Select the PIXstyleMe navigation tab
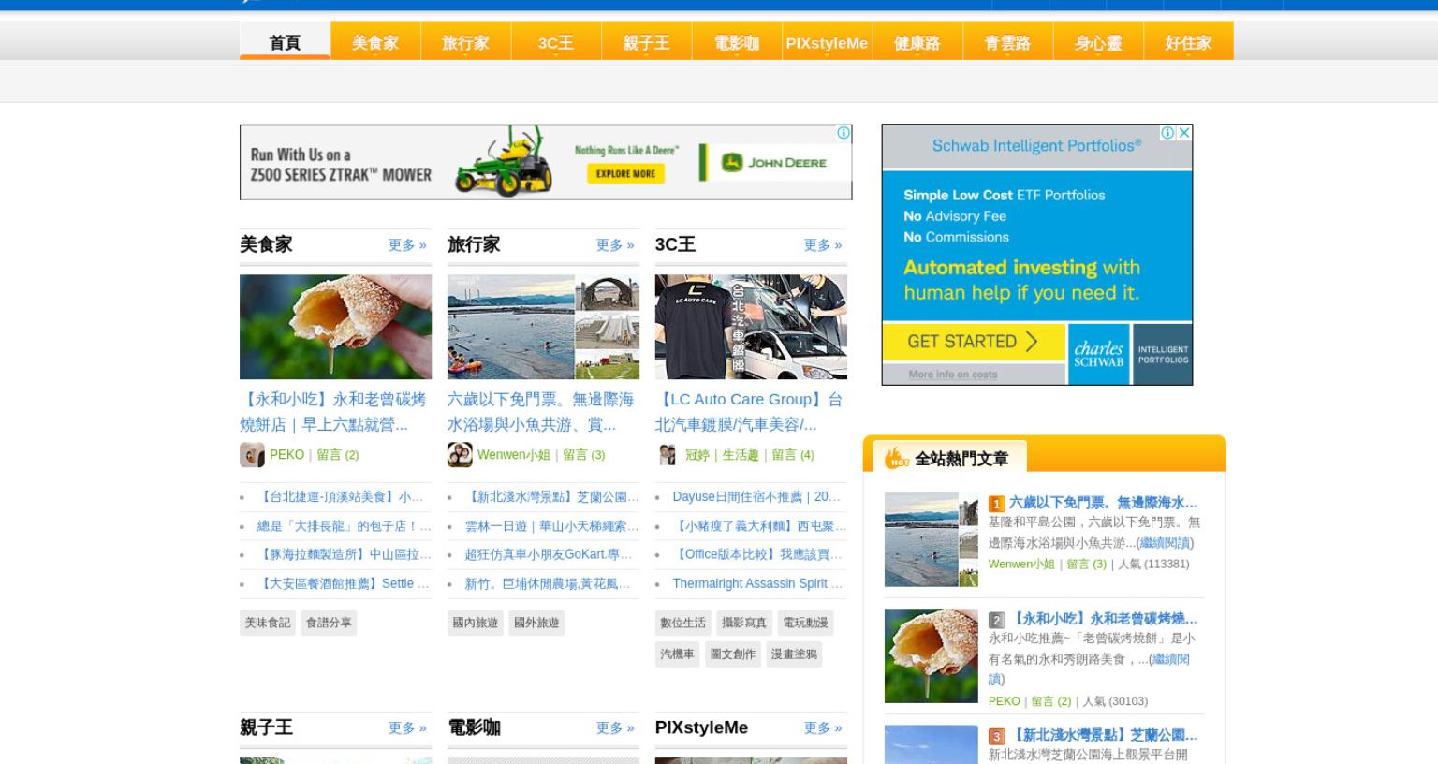Viewport: 1438px width, 764px height. pos(827,42)
